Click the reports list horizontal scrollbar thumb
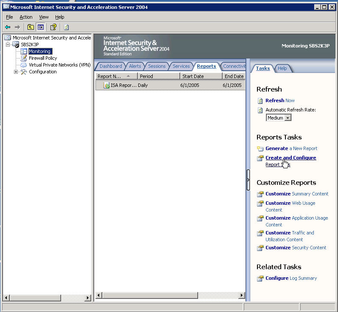This screenshot has height=312, width=338. (x=150, y=295)
